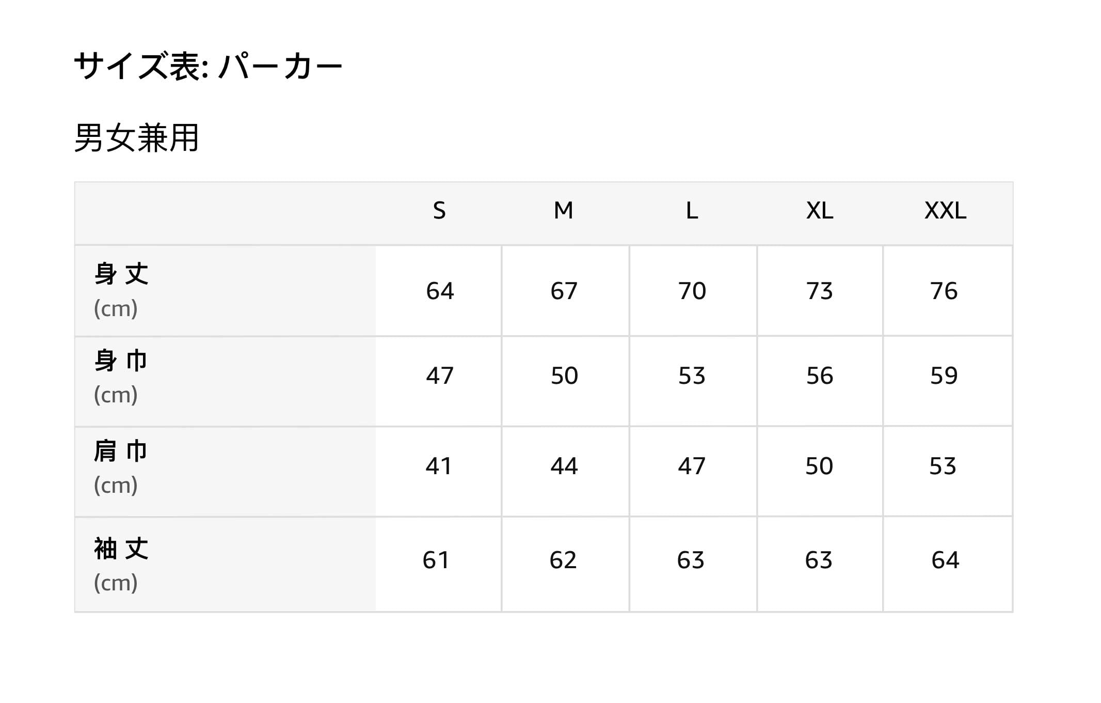Screen dimensions: 1101x703
Task: Select the S size column header
Action: click(x=439, y=211)
